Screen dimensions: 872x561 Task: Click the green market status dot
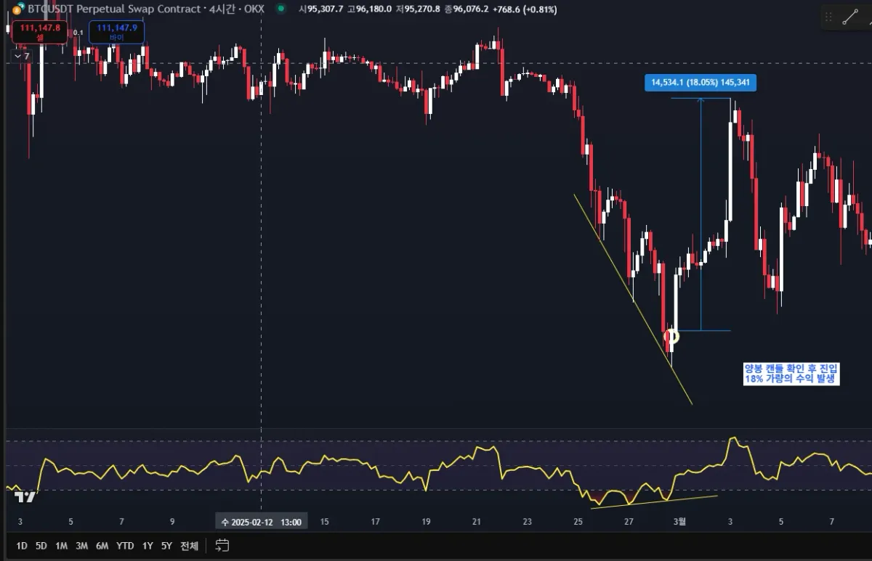tap(280, 9)
